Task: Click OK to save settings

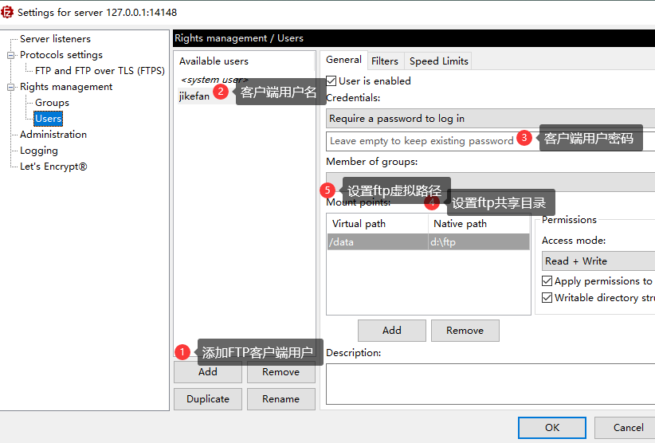Action: [x=552, y=428]
